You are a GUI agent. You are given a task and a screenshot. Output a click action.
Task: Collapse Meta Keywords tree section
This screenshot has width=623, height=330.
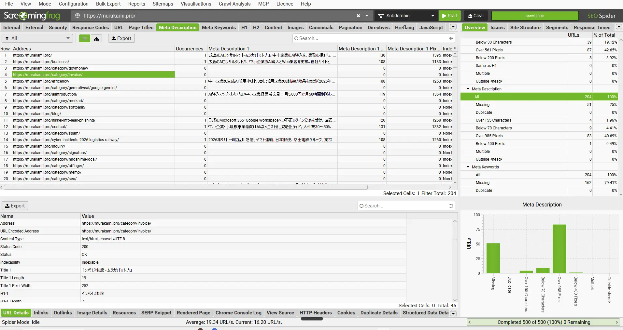(468, 167)
